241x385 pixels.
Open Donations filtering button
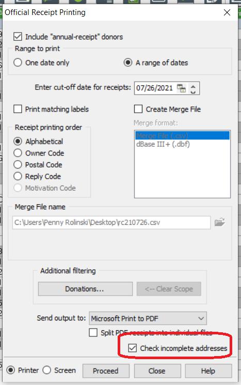tap(85, 289)
